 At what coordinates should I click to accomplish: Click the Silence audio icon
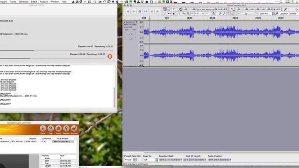point(197,14)
